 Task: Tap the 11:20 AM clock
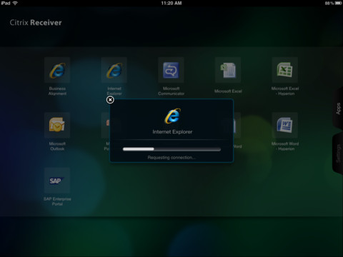[x=171, y=3]
